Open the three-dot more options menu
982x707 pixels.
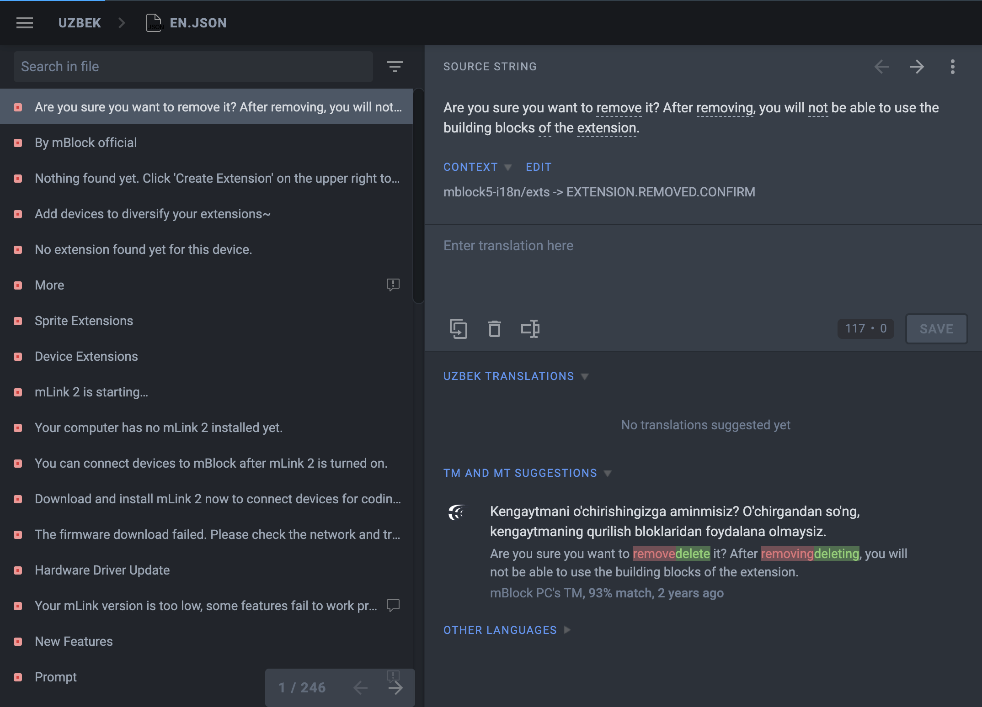tap(953, 67)
